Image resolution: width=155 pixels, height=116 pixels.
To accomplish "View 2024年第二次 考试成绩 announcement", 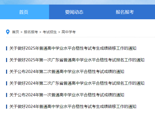I will tap(67, 72).
